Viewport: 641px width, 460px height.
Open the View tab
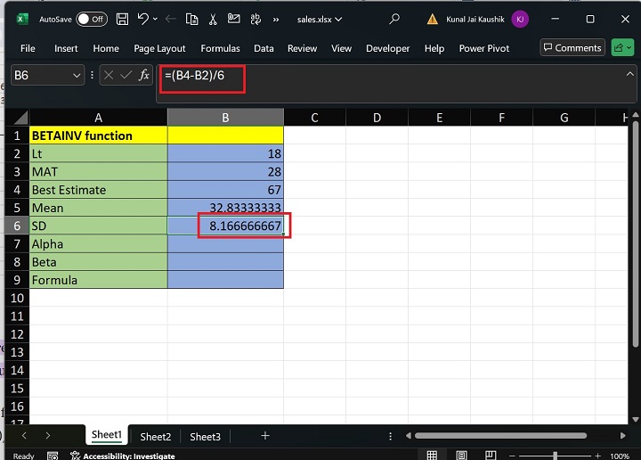coord(341,48)
